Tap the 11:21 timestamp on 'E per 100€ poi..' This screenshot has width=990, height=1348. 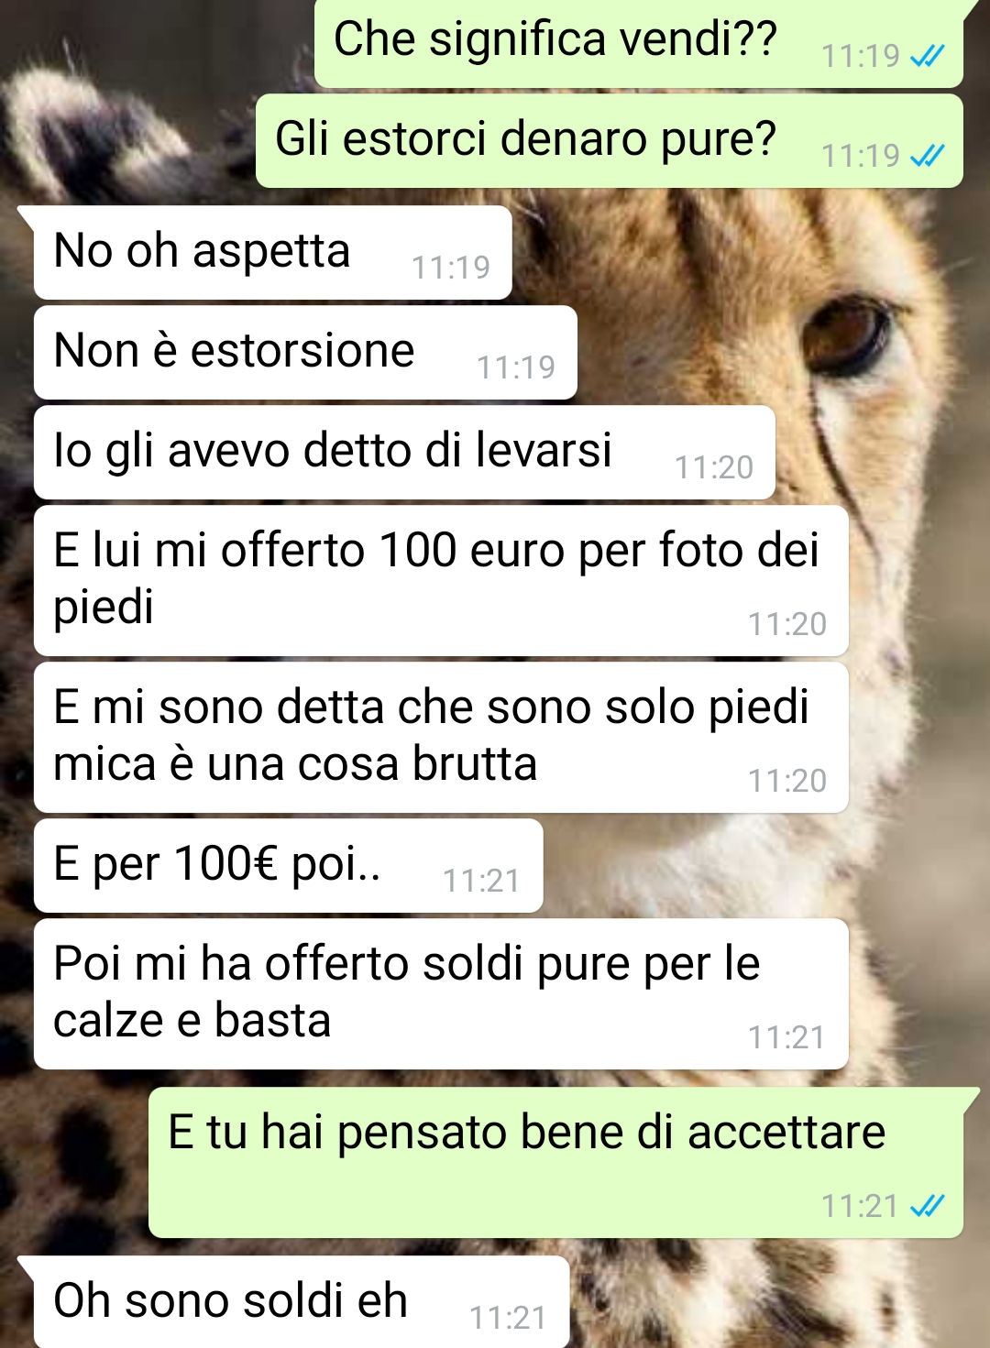point(481,881)
